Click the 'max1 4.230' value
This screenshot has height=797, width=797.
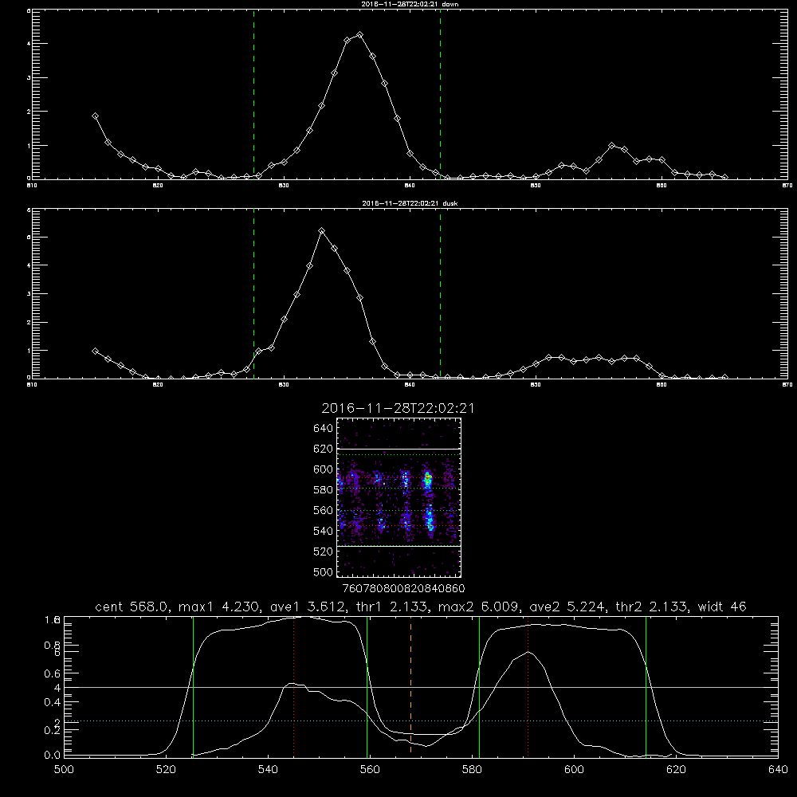219,607
